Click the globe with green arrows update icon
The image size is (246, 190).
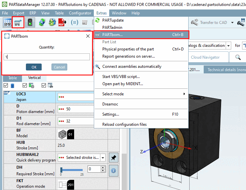point(42,22)
